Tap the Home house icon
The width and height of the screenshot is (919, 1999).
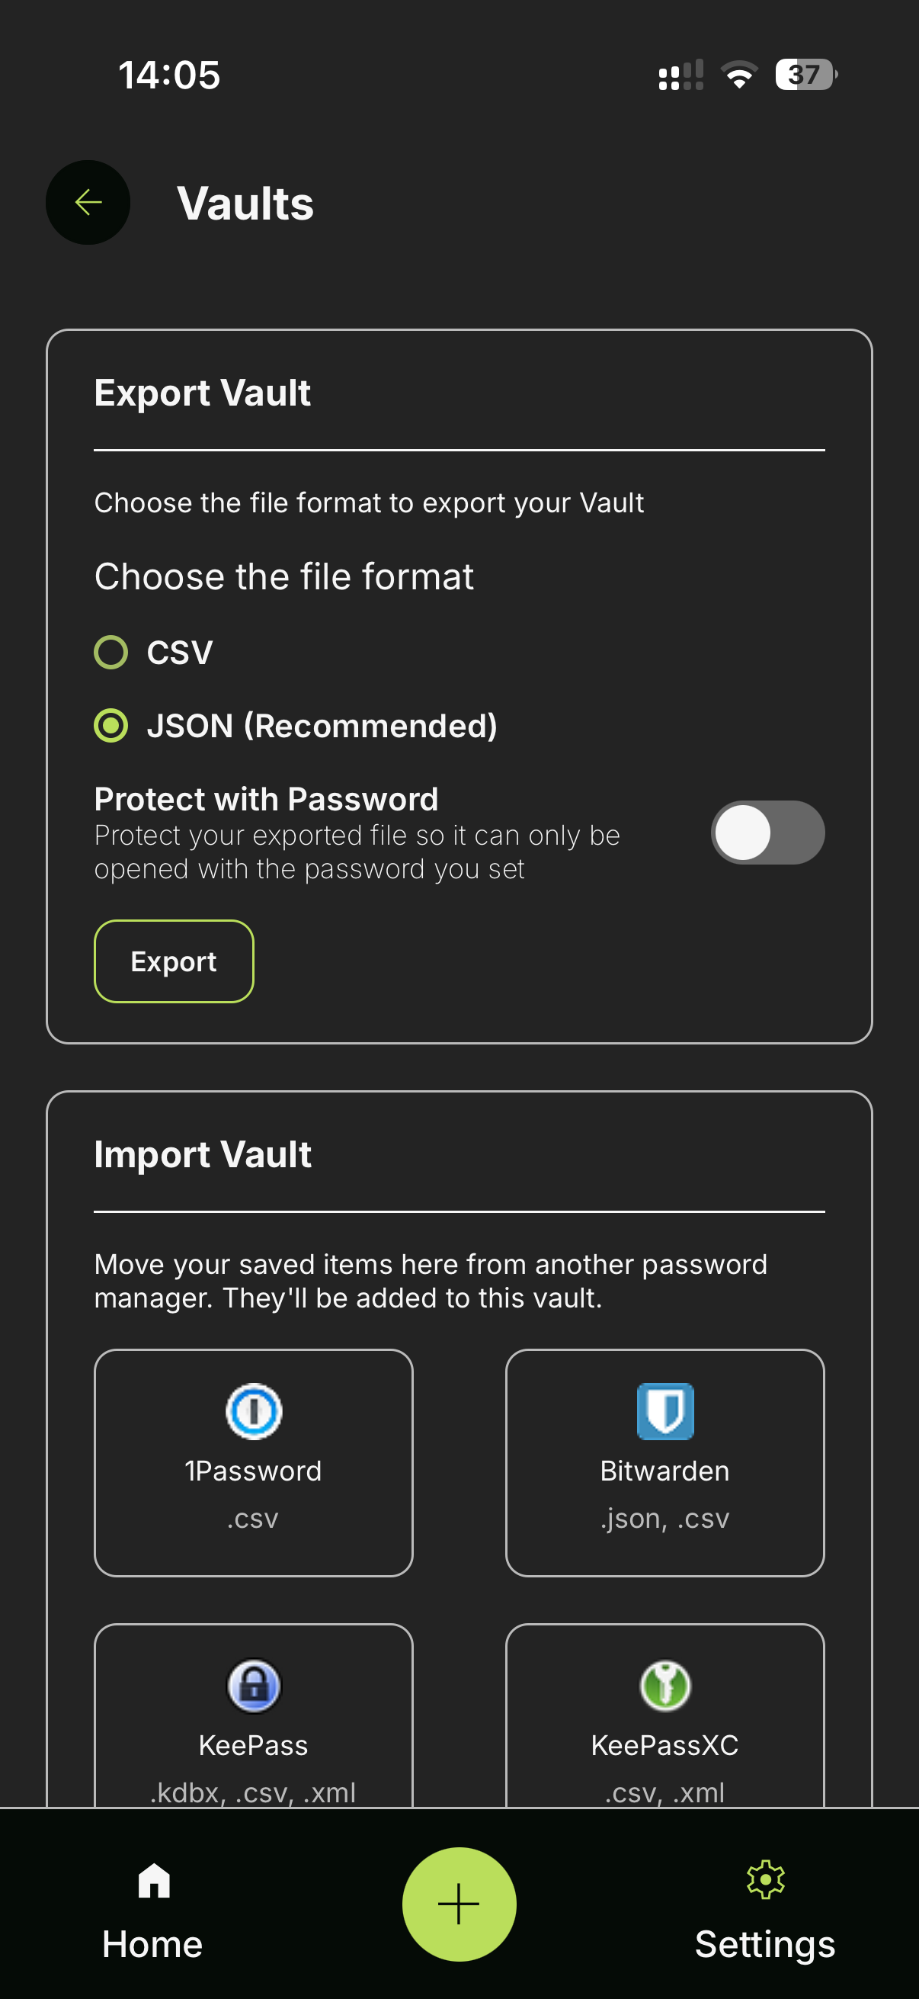point(151,1882)
